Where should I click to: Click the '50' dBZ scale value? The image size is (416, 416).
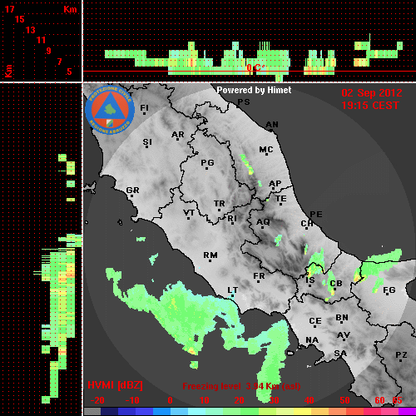coord(344,400)
